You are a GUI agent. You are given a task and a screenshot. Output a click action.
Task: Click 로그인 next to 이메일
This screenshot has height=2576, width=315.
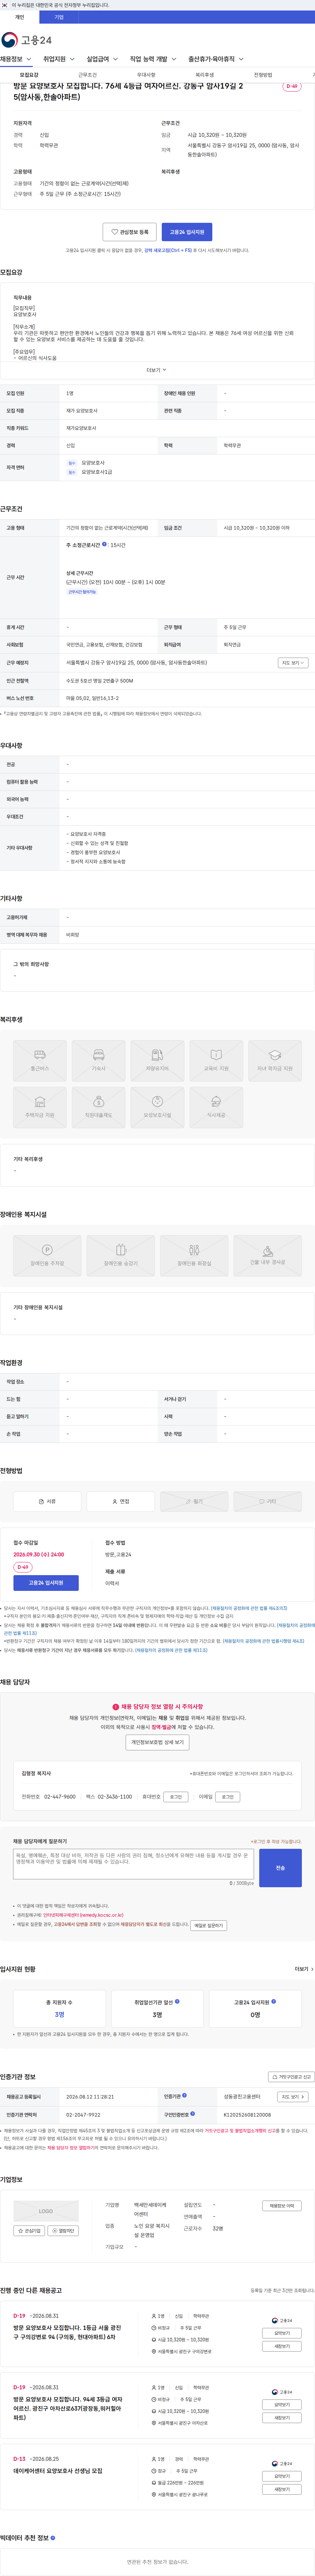(228, 1797)
